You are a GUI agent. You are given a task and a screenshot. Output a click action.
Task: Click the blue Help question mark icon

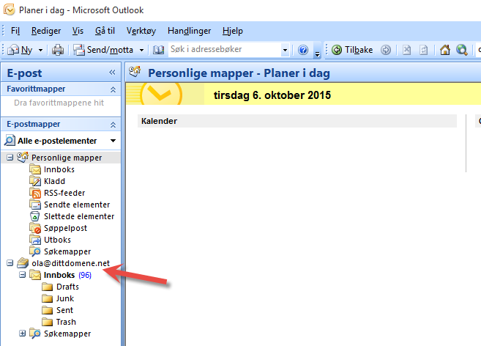click(x=303, y=50)
